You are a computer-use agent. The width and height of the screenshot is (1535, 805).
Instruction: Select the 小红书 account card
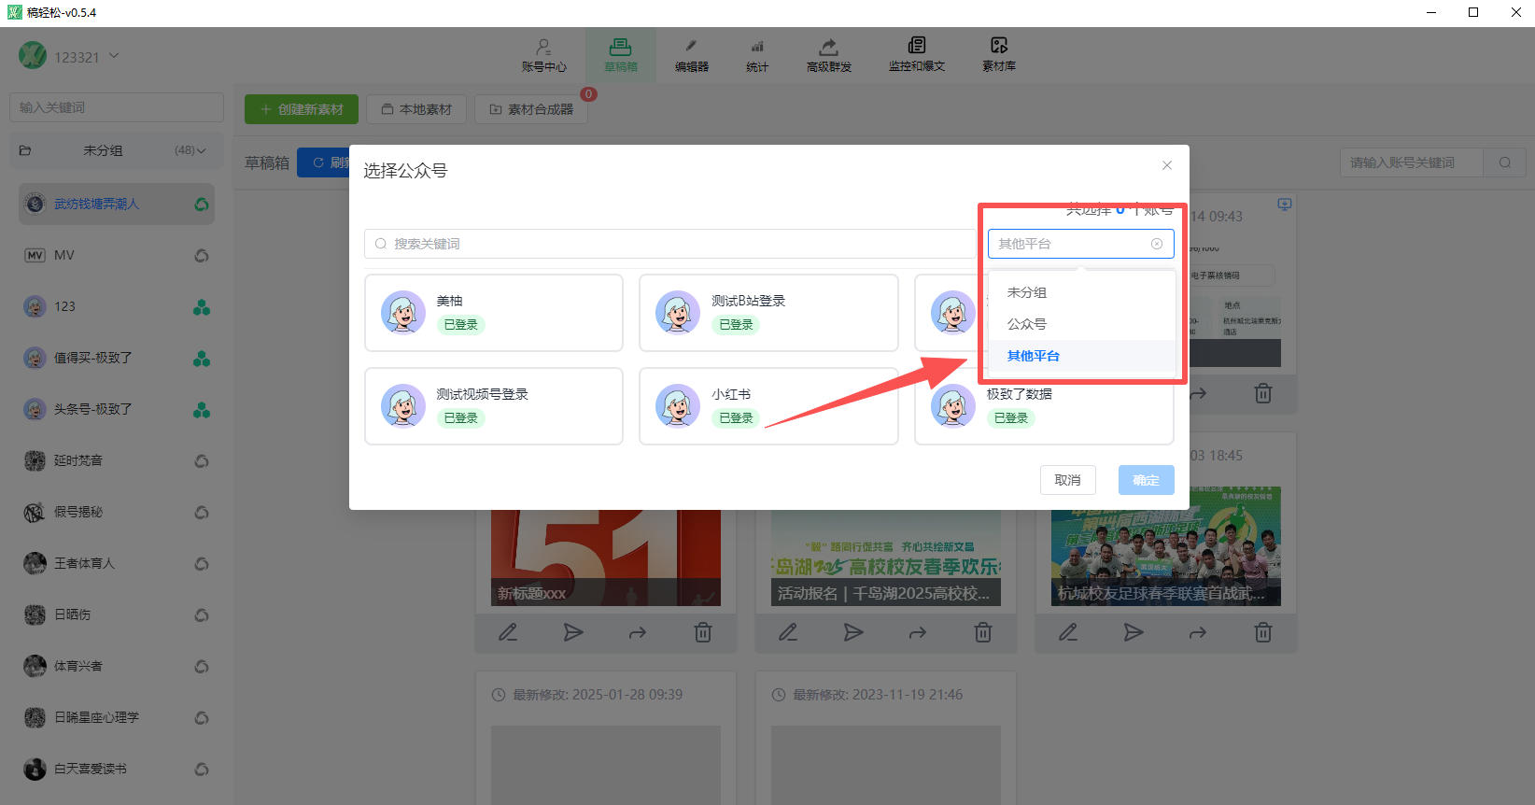pyautogui.click(x=767, y=406)
